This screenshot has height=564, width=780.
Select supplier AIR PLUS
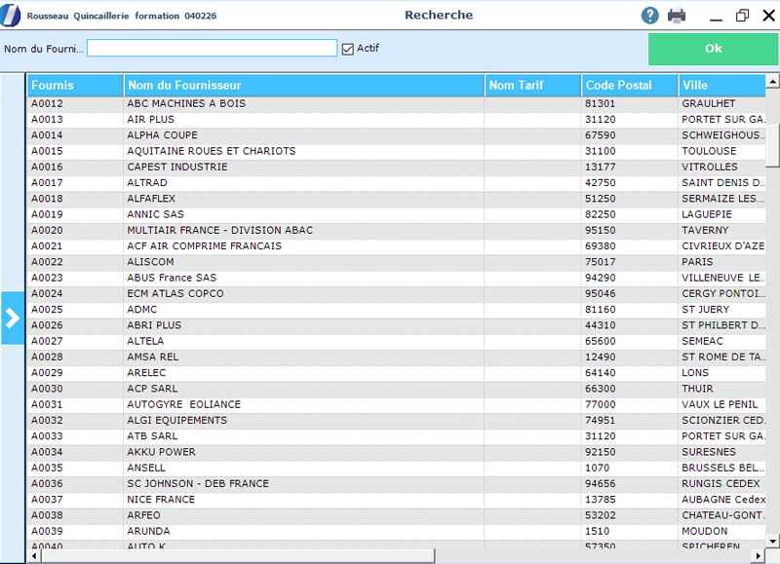pos(150,119)
